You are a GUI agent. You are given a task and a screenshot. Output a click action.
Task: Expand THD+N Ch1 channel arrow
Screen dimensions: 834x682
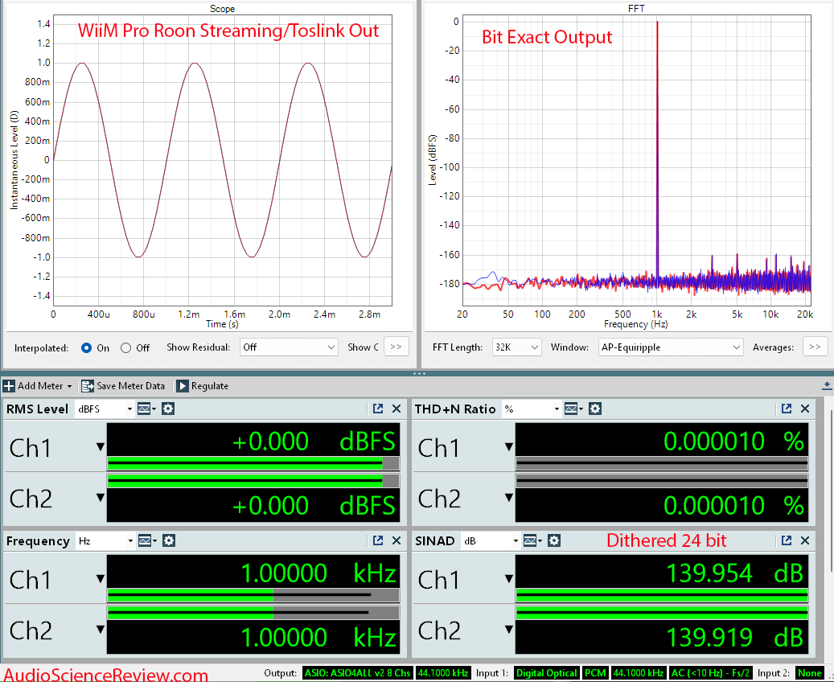tap(509, 447)
